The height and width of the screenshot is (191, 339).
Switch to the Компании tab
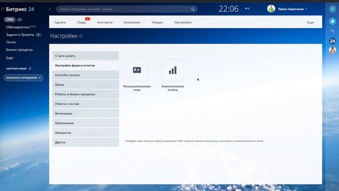(132, 22)
